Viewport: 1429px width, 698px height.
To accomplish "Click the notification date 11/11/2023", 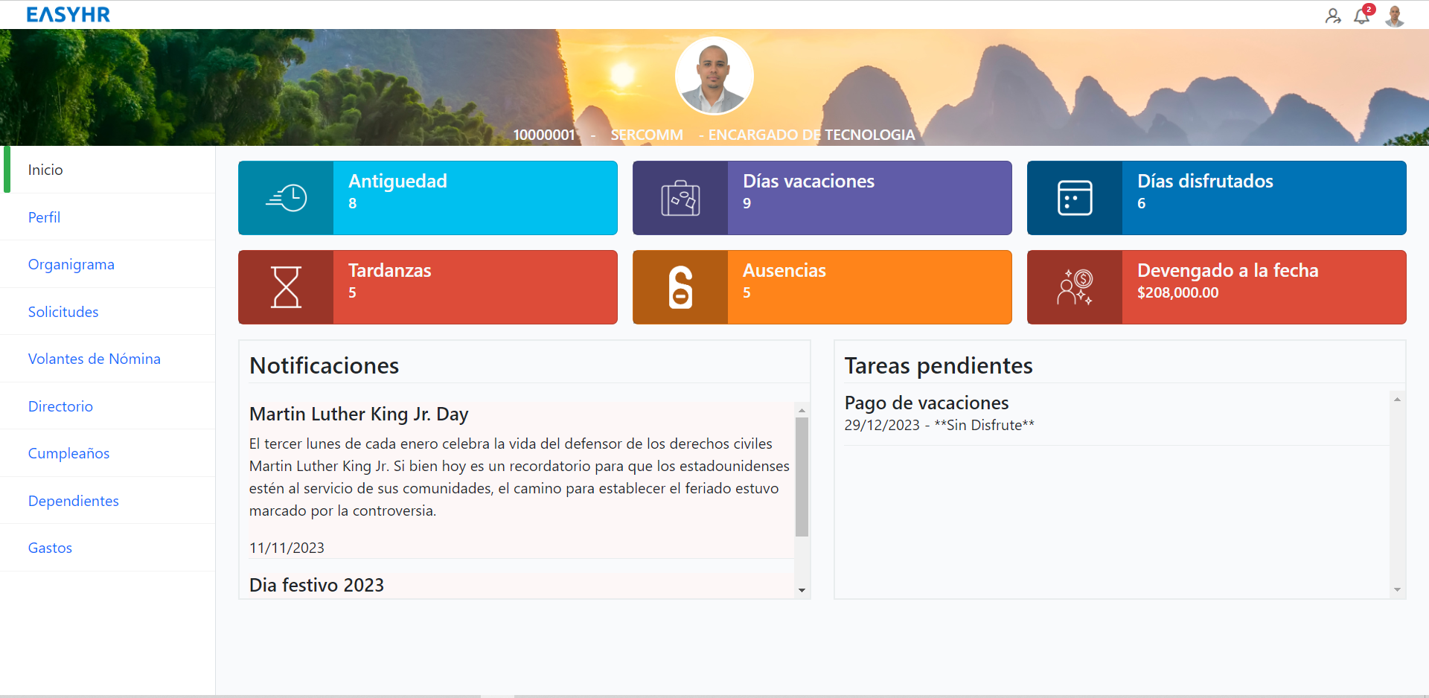I will [287, 548].
